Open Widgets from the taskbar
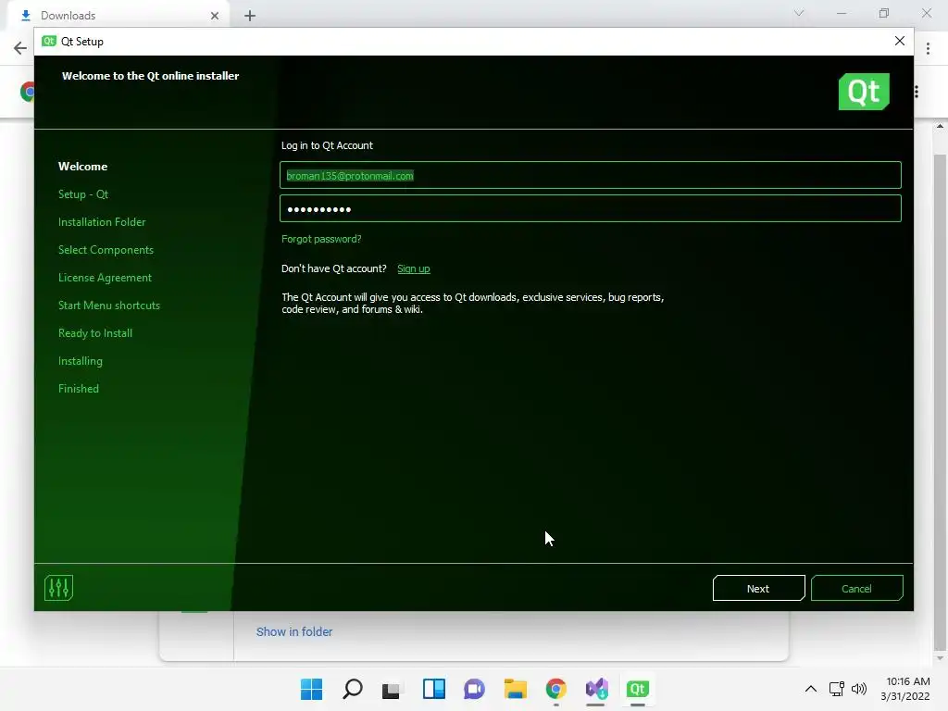 pyautogui.click(x=433, y=689)
